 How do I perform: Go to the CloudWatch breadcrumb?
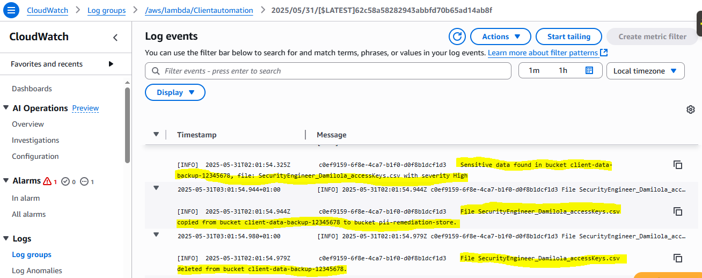coord(48,10)
